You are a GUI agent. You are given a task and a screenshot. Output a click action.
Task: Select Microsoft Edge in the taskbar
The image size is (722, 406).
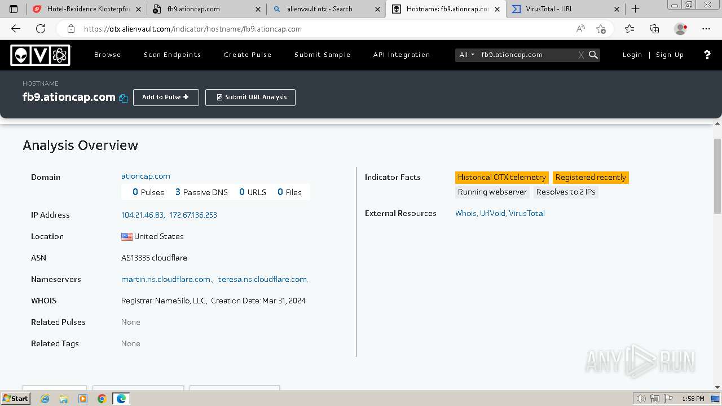(x=121, y=399)
